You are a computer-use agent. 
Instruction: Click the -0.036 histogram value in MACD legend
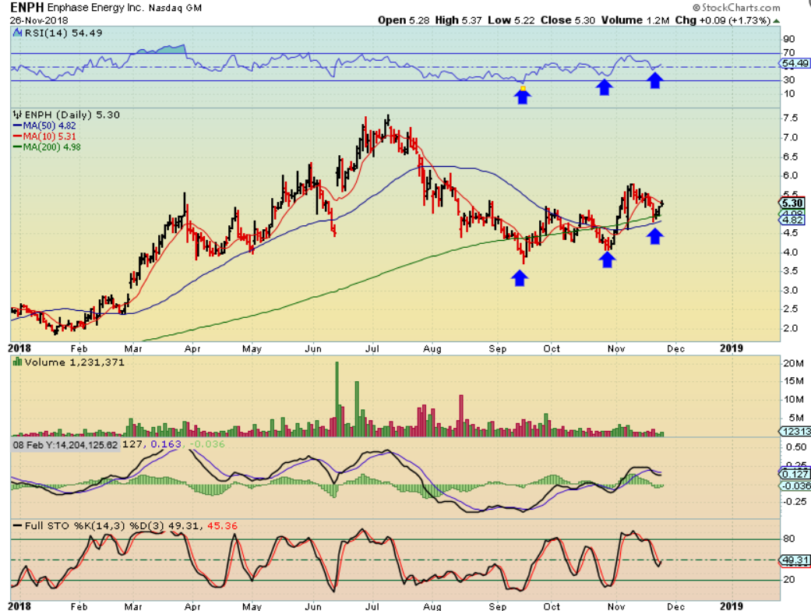tap(207, 444)
